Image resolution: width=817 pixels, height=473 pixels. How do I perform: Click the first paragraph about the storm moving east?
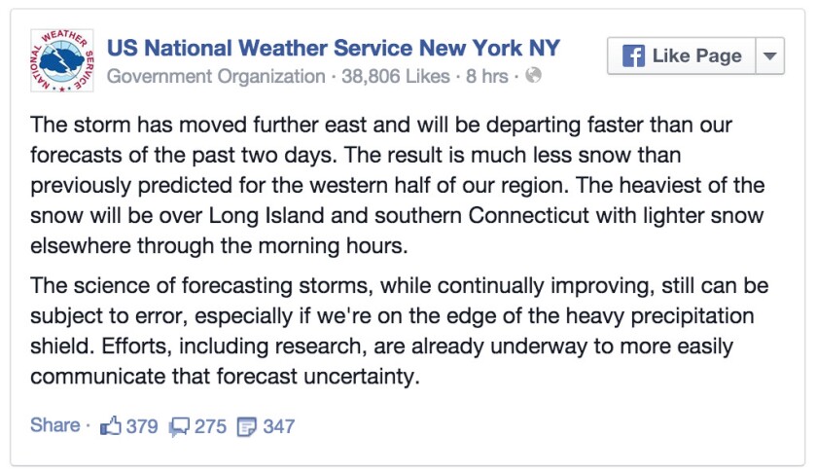[398, 185]
